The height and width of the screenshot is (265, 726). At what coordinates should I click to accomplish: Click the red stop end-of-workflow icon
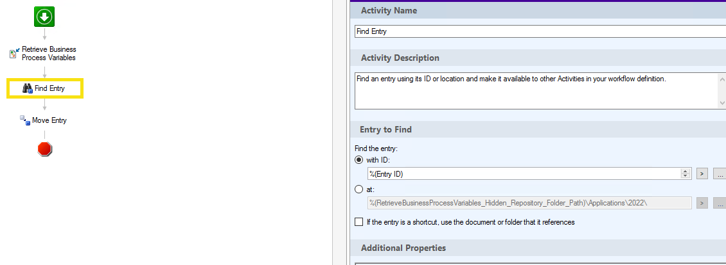pyautogui.click(x=44, y=149)
